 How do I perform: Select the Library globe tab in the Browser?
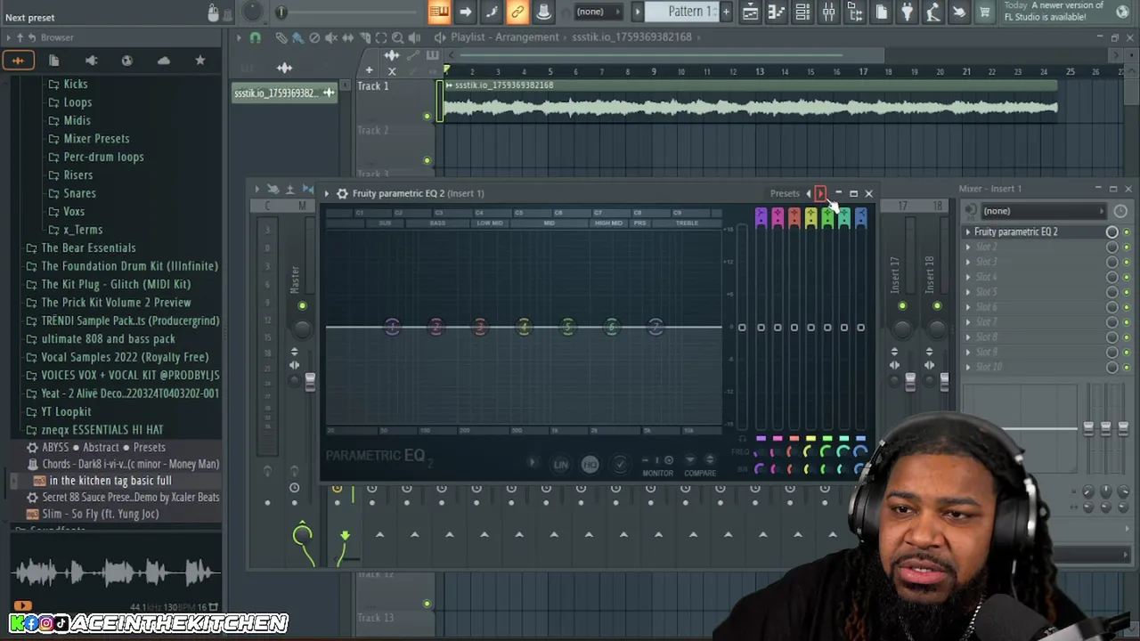[127, 61]
